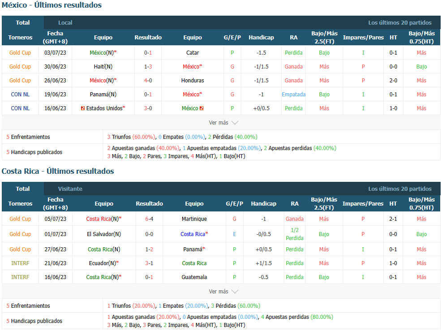Click El Salvador(N) team name
Viewport: 442px width, 331px height.
coord(104,234)
